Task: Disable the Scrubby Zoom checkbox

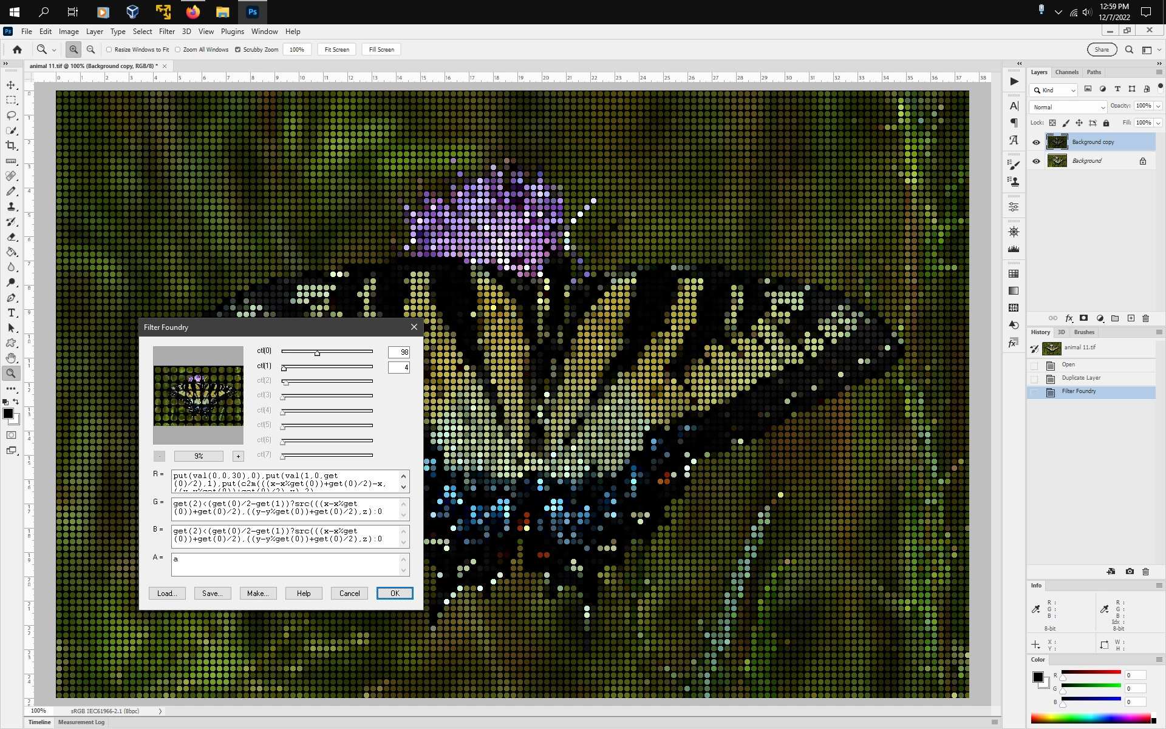Action: tap(237, 50)
